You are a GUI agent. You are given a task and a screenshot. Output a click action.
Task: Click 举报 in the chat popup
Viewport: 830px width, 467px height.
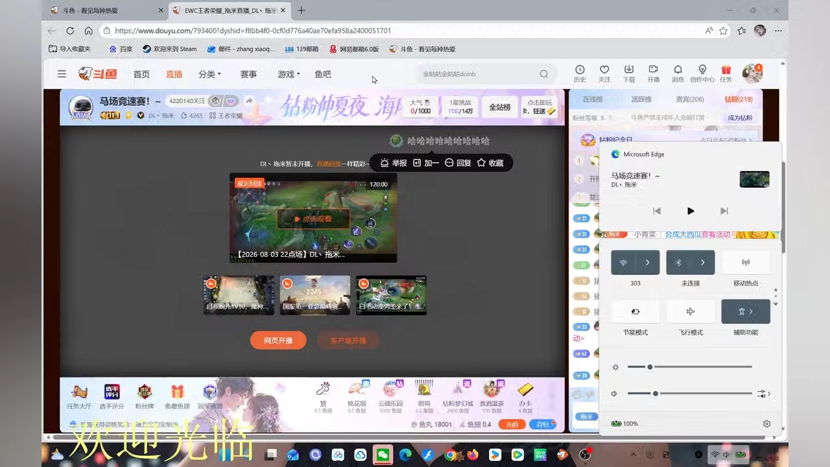pos(394,163)
